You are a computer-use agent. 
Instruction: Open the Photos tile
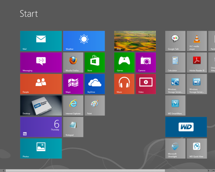click(x=41, y=149)
